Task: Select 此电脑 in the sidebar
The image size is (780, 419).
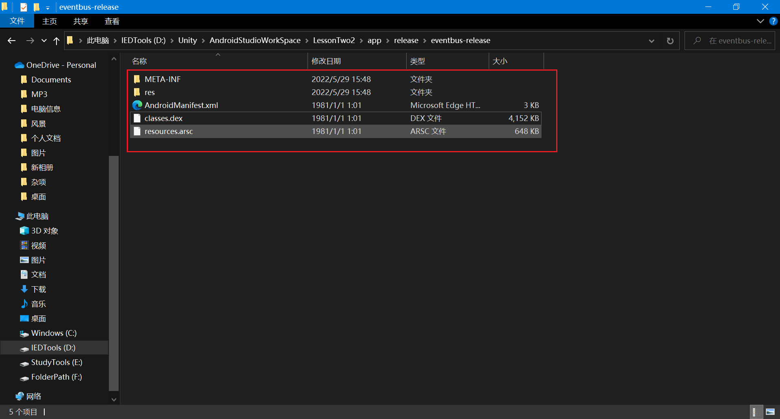Action: 32,216
